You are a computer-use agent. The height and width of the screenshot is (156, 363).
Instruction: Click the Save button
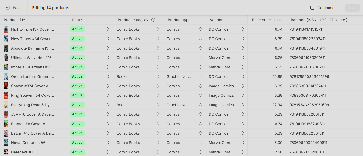point(352,8)
